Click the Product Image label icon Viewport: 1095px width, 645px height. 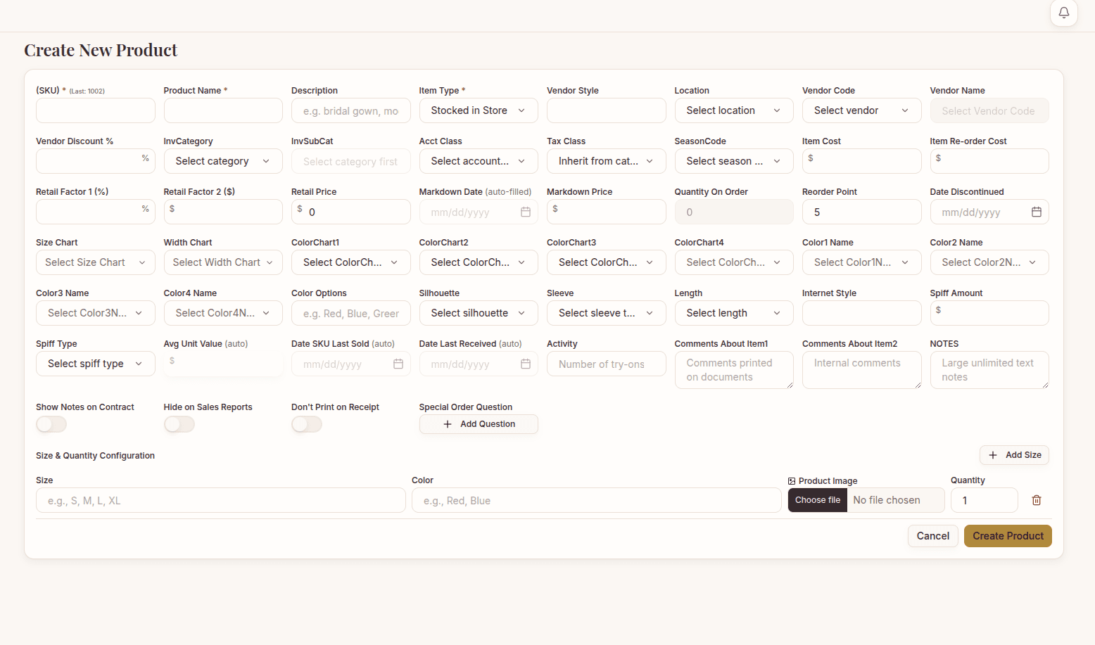pos(792,481)
